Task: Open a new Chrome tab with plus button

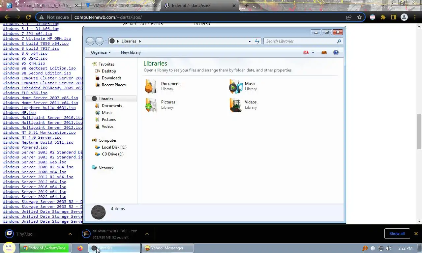Action: (x=246, y=6)
